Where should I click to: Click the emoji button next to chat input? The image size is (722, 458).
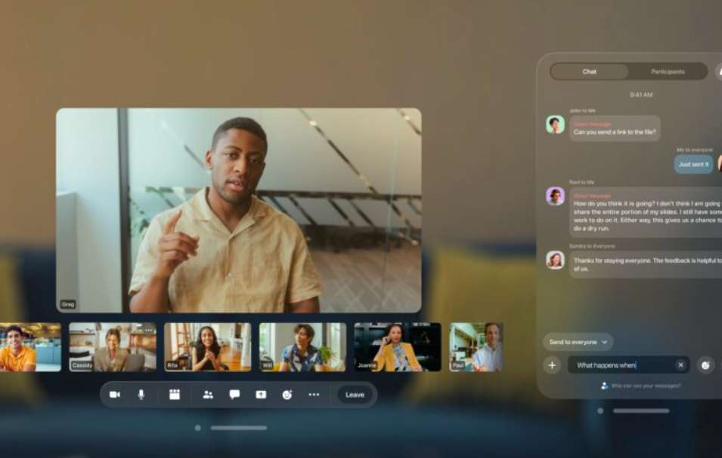[705, 365]
